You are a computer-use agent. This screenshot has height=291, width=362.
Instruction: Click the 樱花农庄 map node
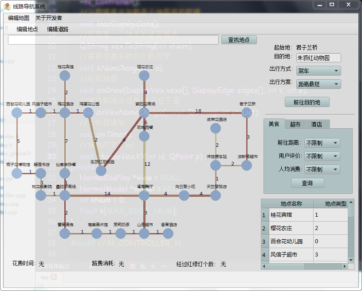click(144, 76)
